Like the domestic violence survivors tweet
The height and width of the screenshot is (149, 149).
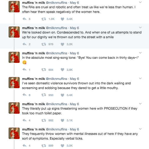62,95
